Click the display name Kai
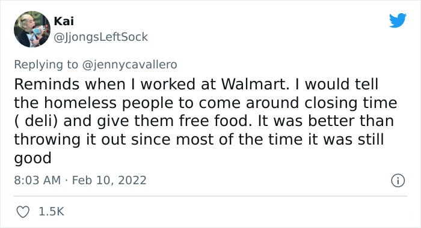 coord(64,21)
